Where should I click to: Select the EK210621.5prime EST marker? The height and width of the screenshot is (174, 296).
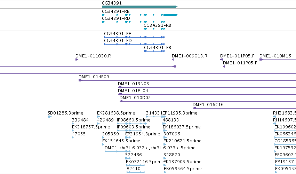point(165,144)
